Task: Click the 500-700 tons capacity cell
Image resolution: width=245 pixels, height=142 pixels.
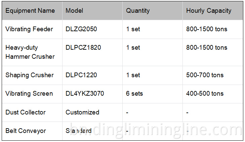Action: pos(205,75)
